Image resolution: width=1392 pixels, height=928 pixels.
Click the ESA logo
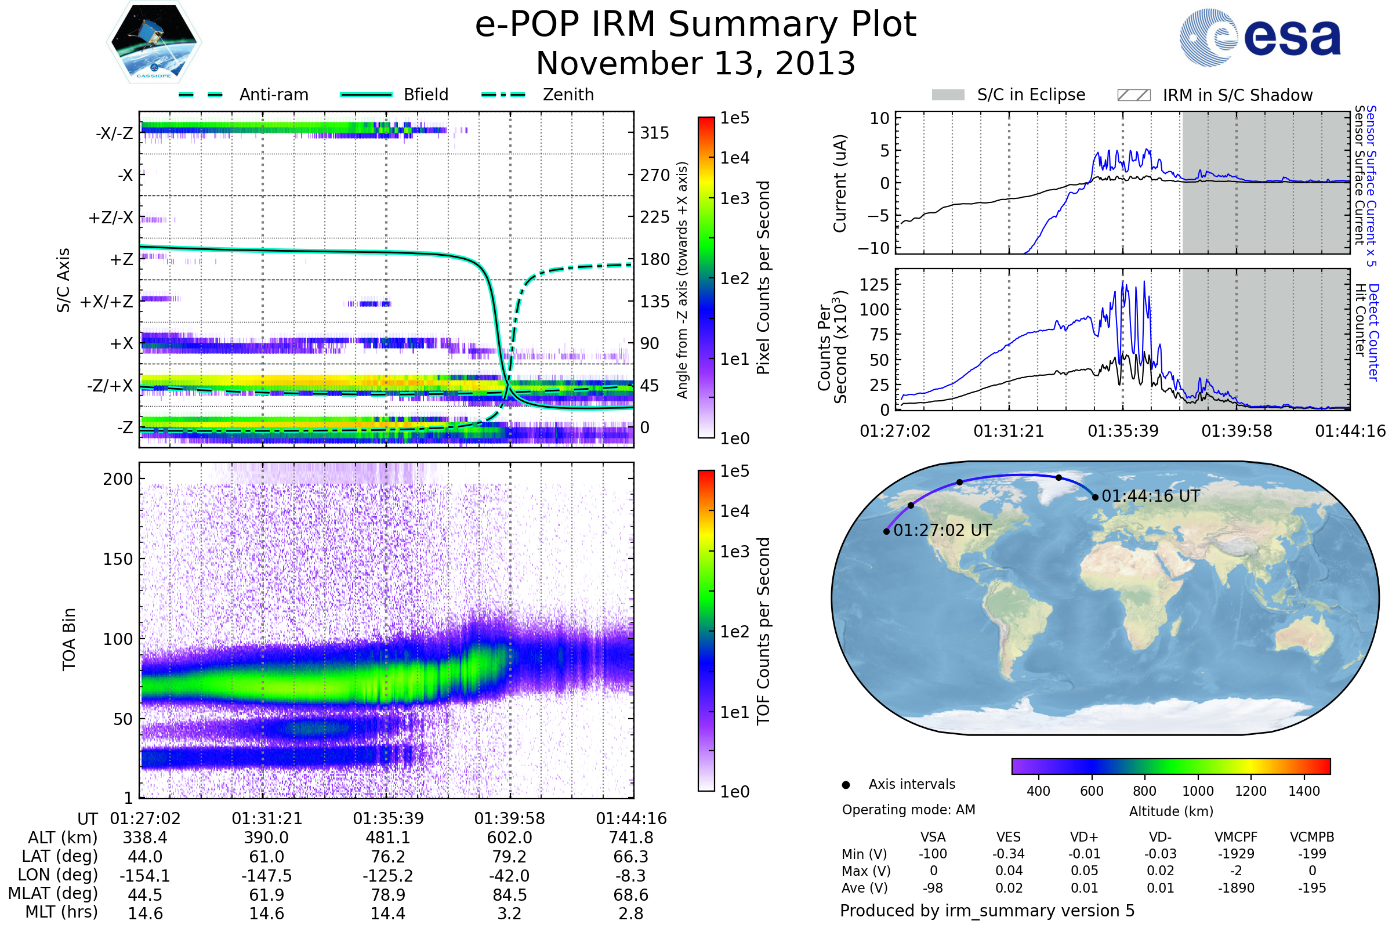tap(1259, 37)
